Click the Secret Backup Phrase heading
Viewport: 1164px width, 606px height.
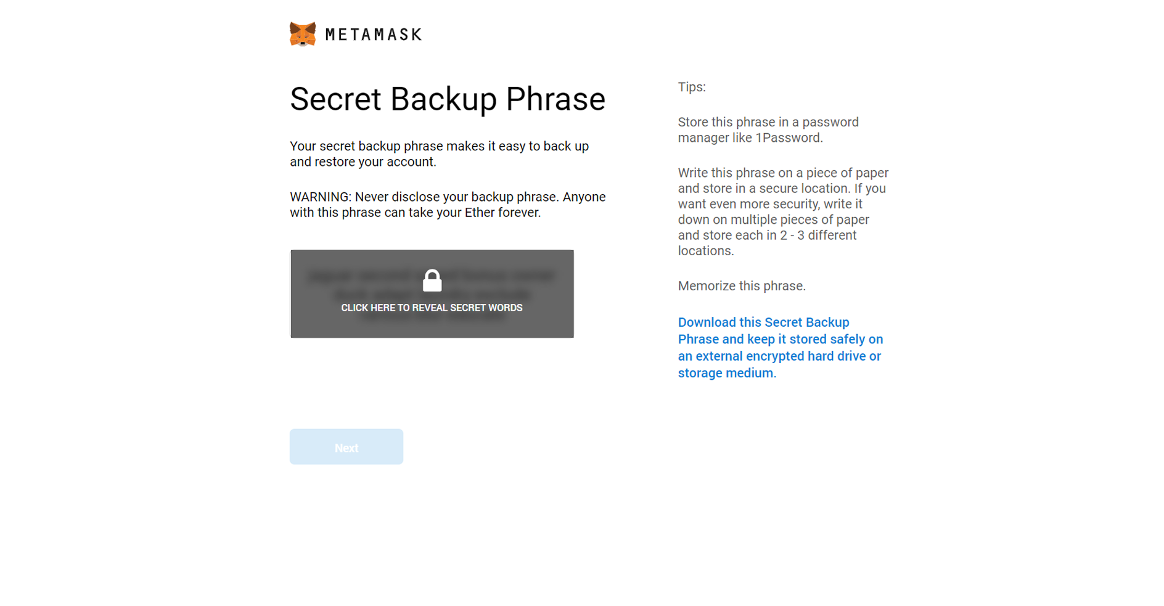(448, 99)
